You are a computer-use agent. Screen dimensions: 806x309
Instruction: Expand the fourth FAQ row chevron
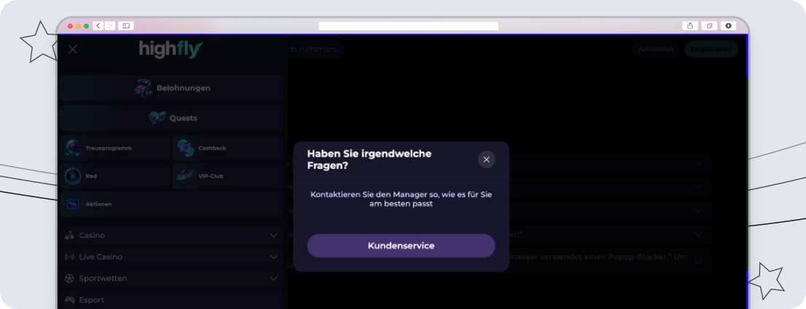[698, 235]
